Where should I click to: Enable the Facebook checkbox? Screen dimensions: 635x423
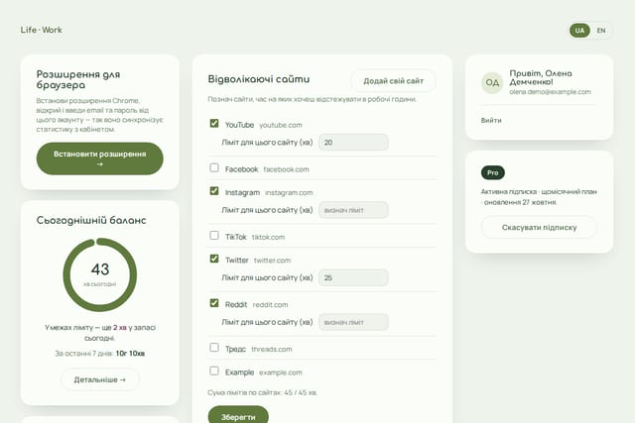[214, 167]
